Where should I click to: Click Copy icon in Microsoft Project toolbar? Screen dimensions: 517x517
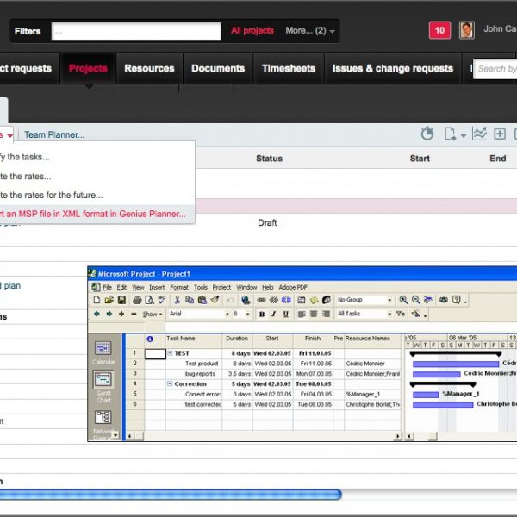tap(190, 300)
